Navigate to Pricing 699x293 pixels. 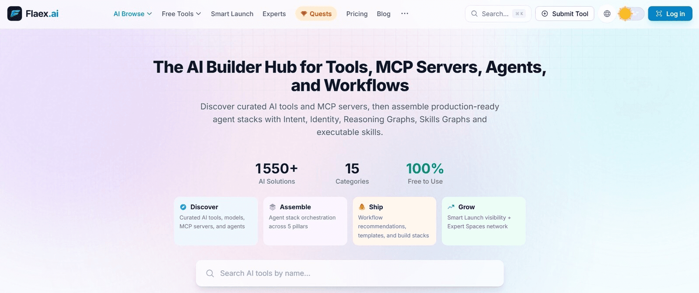(x=356, y=14)
